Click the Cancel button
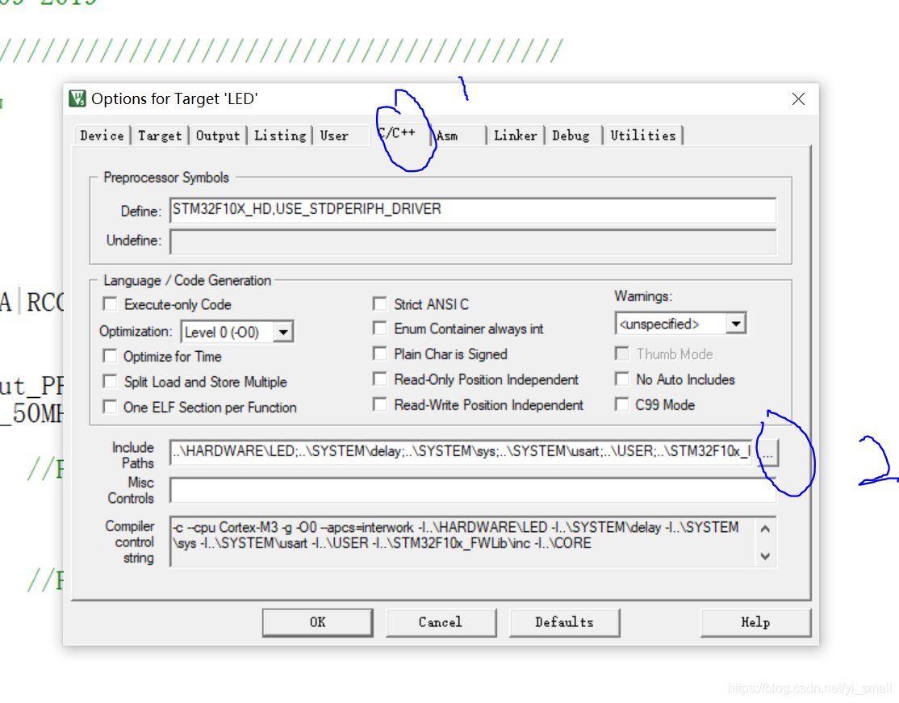The height and width of the screenshot is (703, 899). point(441,623)
